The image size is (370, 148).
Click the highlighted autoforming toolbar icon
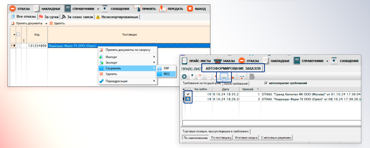[x=224, y=77]
